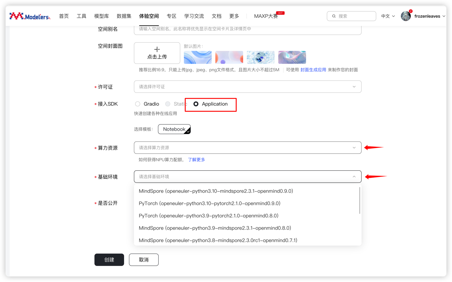
Task: Click the 许可证 dropdown chevron
Action: point(354,87)
